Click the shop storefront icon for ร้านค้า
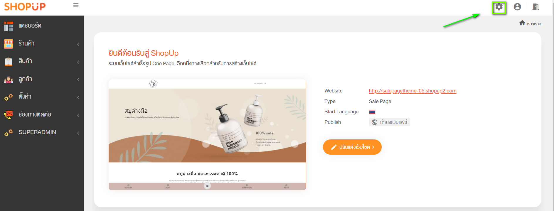554x211 pixels. click(9, 44)
